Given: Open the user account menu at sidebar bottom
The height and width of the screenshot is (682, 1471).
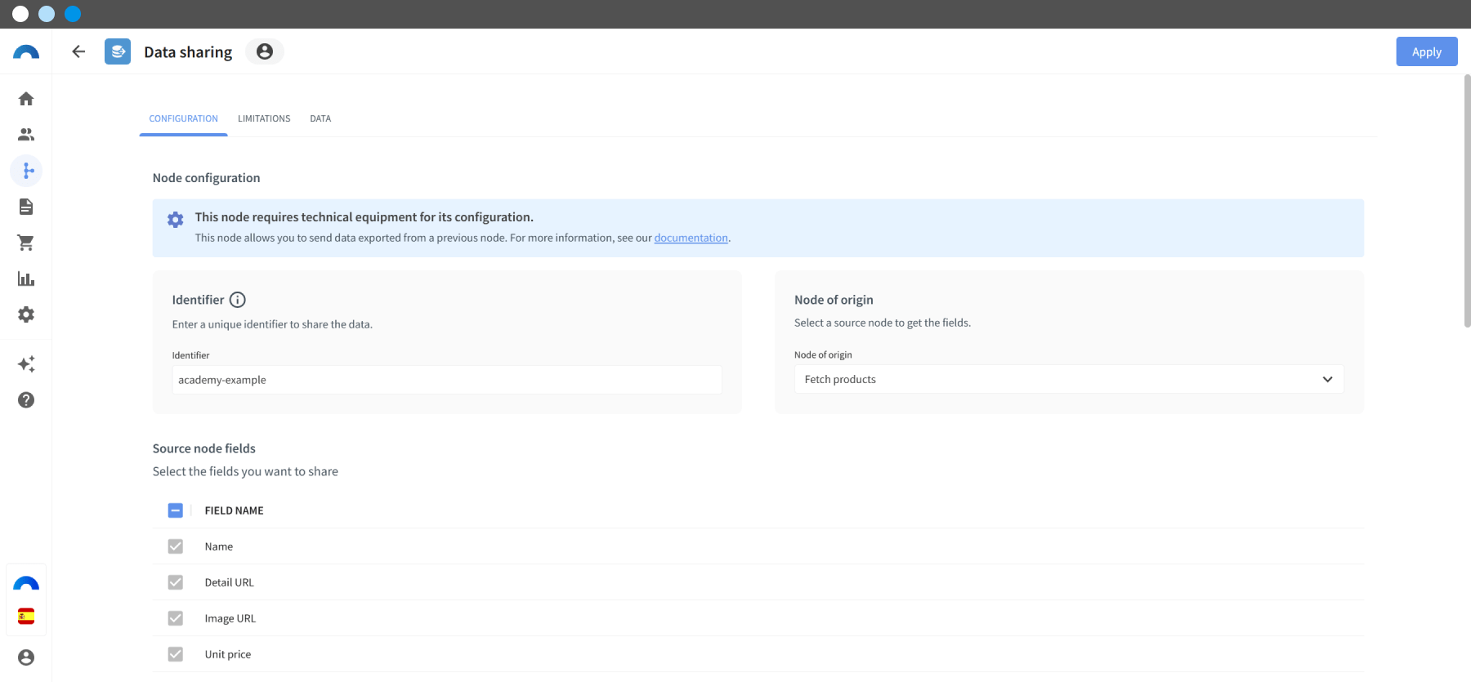Looking at the screenshot, I should tap(26, 657).
